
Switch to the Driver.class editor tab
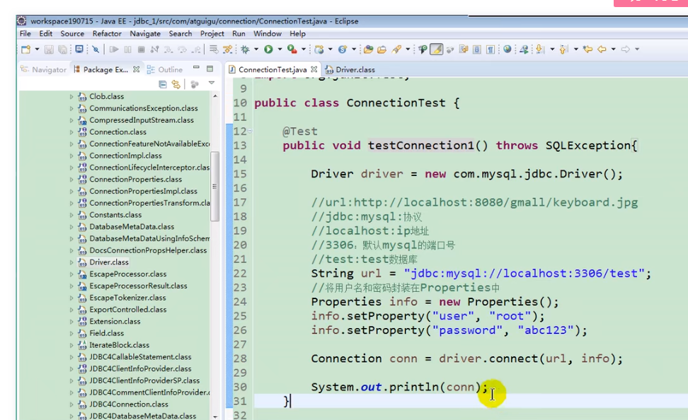tap(350, 70)
